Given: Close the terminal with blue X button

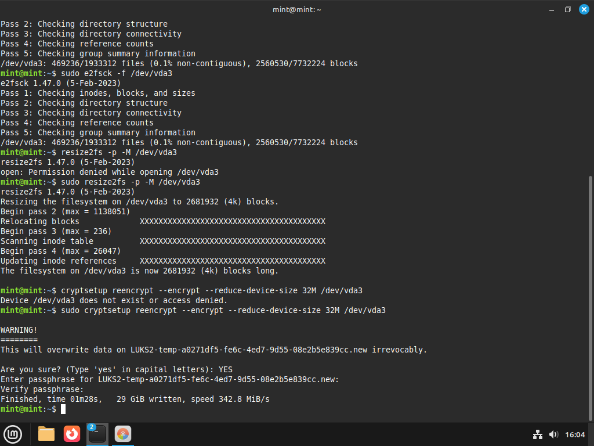Looking at the screenshot, I should pos(583,9).
